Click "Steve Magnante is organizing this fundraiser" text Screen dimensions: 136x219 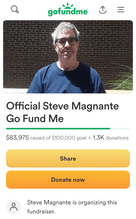[x=72, y=207]
